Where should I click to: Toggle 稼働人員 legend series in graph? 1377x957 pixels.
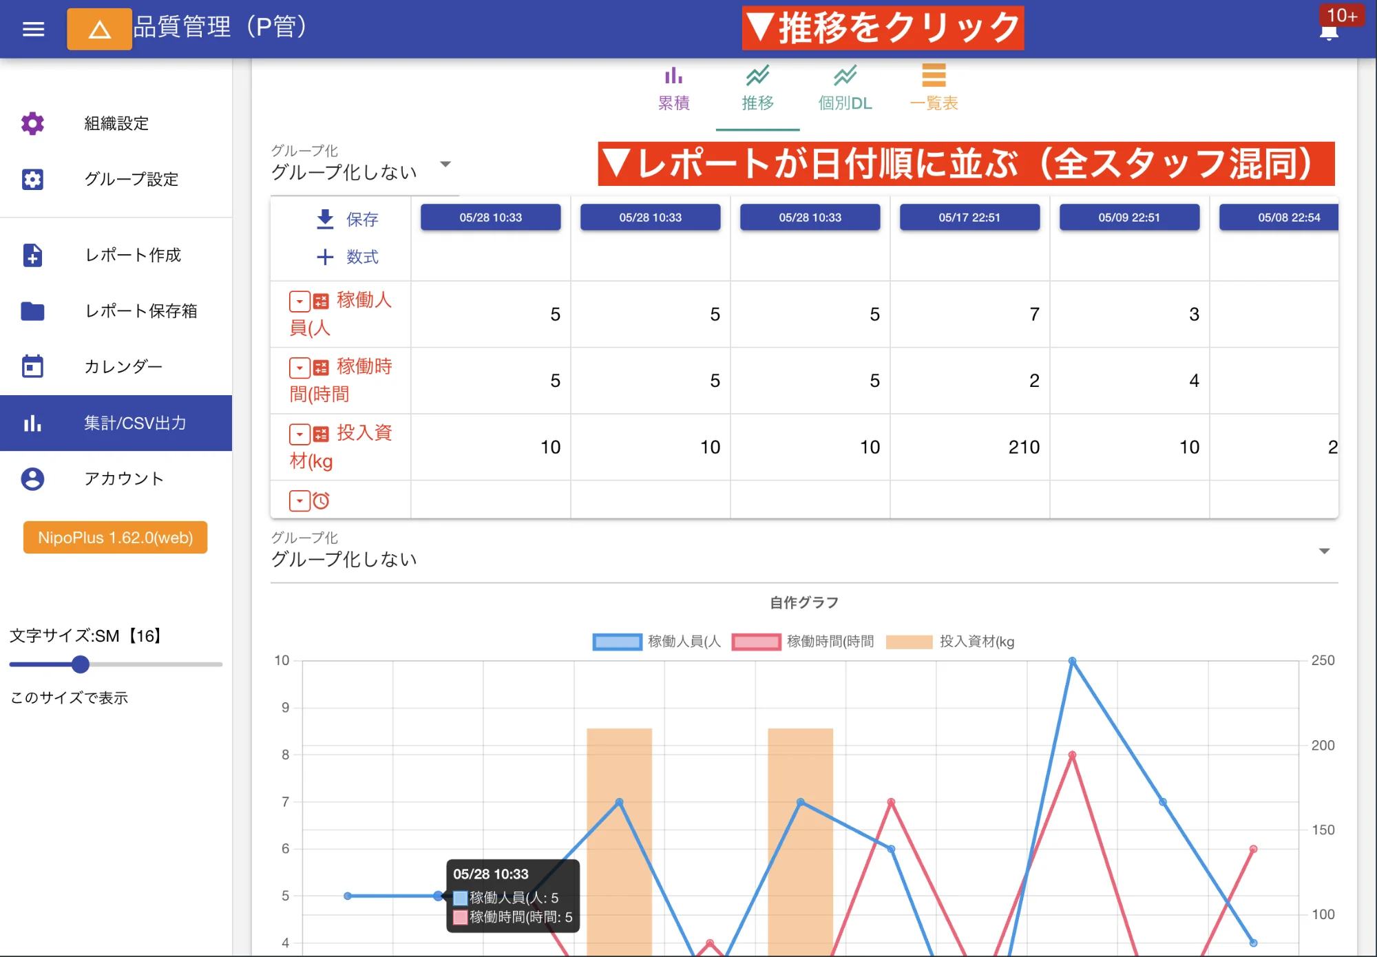coord(657,642)
